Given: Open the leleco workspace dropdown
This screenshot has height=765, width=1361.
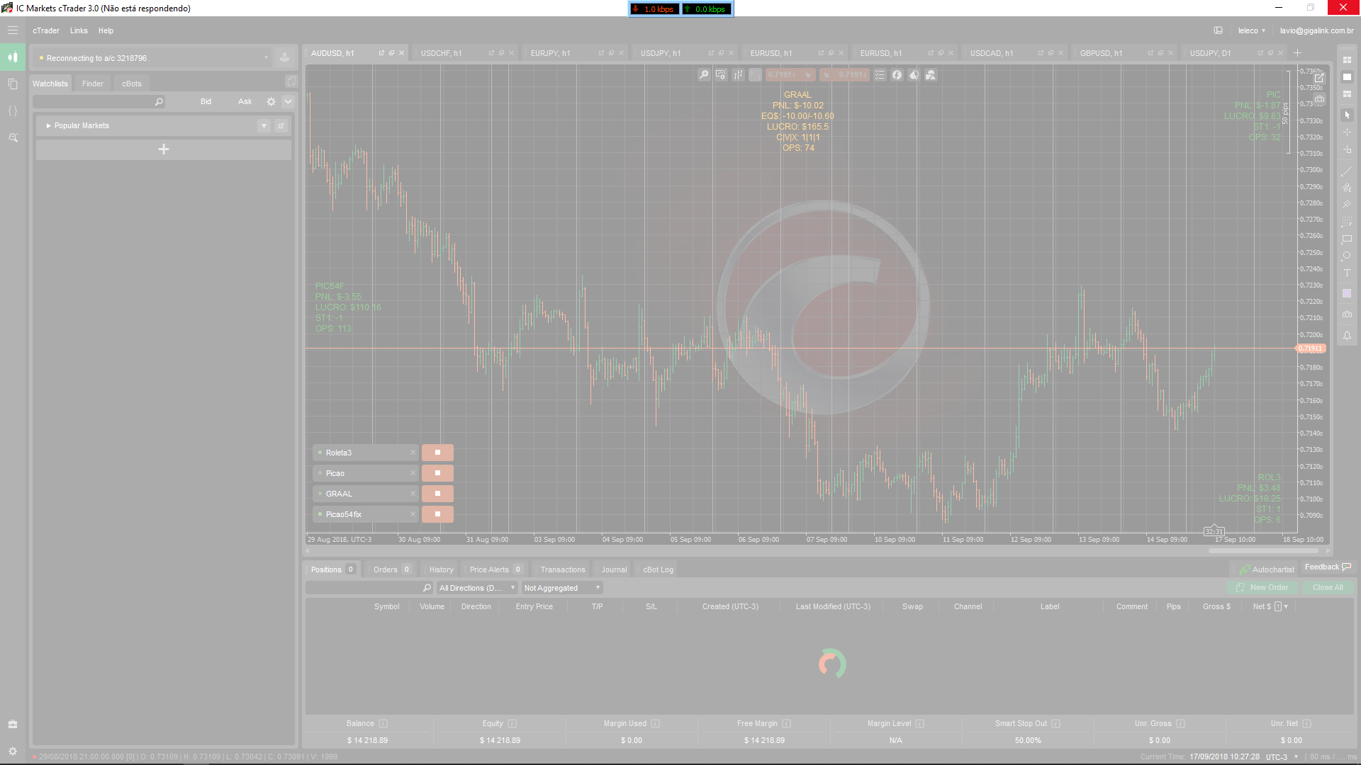Looking at the screenshot, I should click(x=1251, y=30).
